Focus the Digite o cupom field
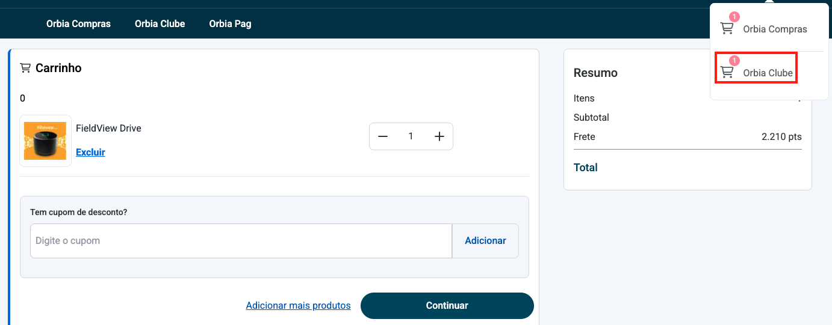 coord(241,241)
